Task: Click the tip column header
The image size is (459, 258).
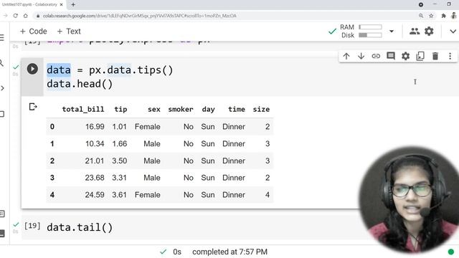Action: coord(120,110)
